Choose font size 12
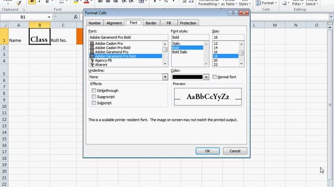The width and height of the screenshot is (334, 187). pos(216,44)
